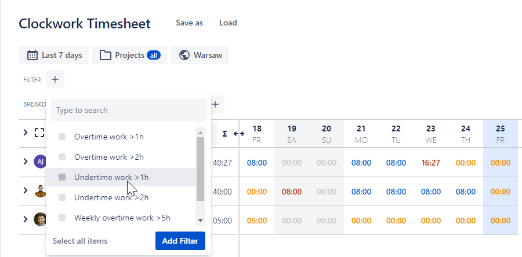Type in the filter search field
Screen dimensions: 522x257
point(128,110)
